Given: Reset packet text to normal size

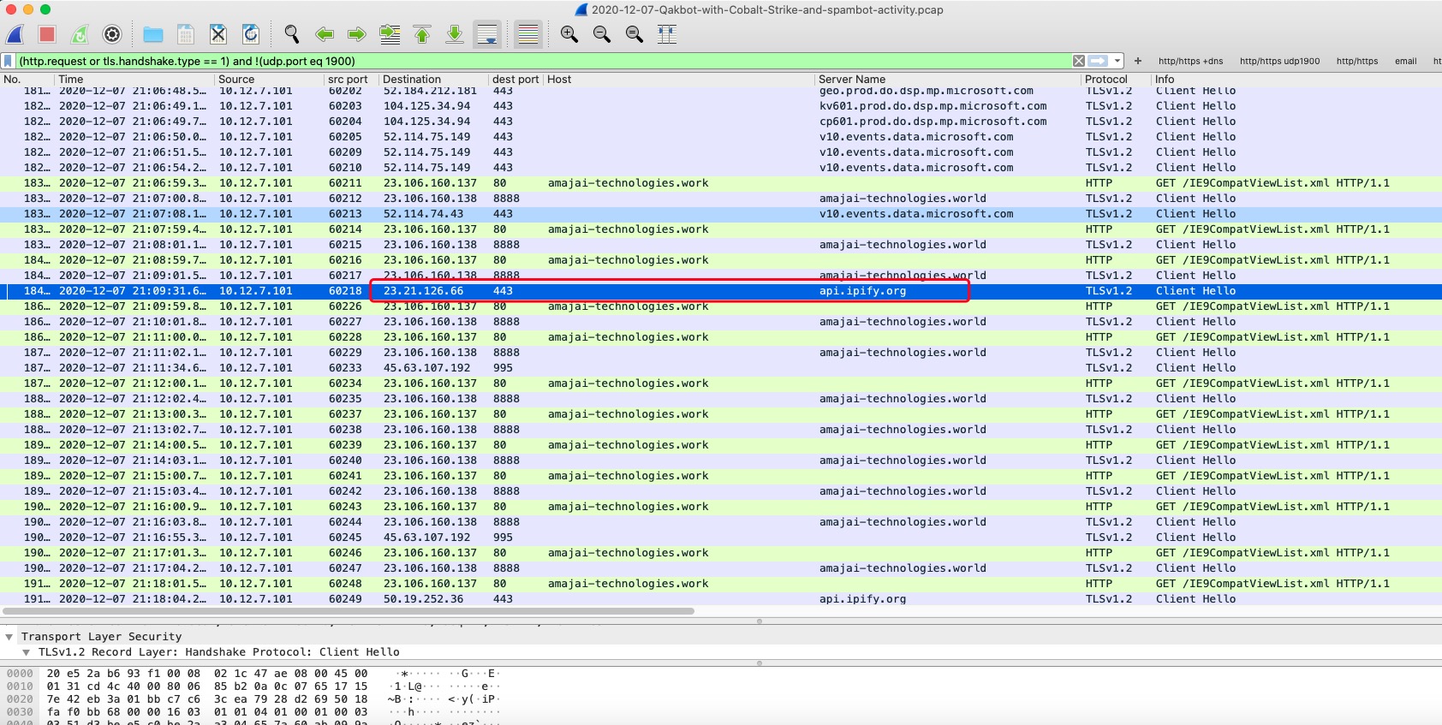Looking at the screenshot, I should [635, 34].
